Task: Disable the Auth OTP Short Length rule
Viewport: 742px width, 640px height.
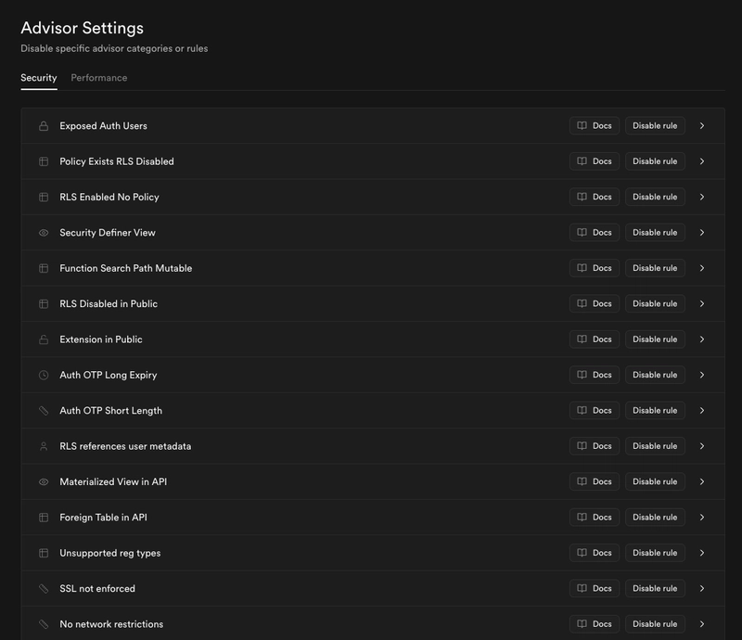Action: tap(655, 411)
